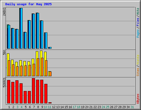Screen dimensions: 141x110
Task: Click the red KBytes bar for day 5
Action: (25, 97)
